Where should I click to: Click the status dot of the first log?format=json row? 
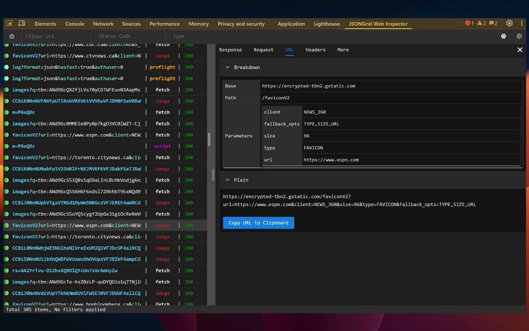pos(7,67)
